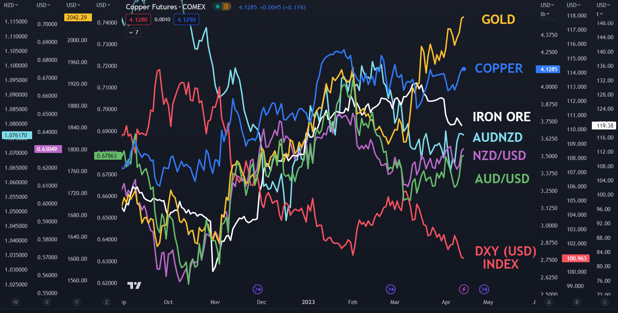This screenshot has width=618, height=313.
Task: Click the C scale badge at bottom
Action: (605, 302)
